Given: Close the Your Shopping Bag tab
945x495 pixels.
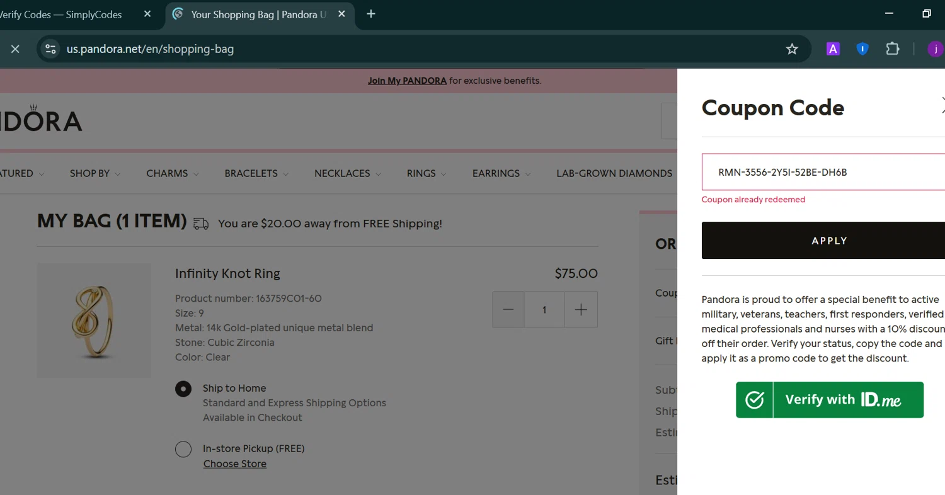Looking at the screenshot, I should click(342, 14).
